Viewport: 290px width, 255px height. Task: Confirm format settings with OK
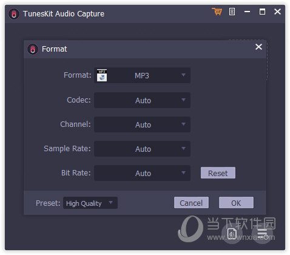[236, 203]
